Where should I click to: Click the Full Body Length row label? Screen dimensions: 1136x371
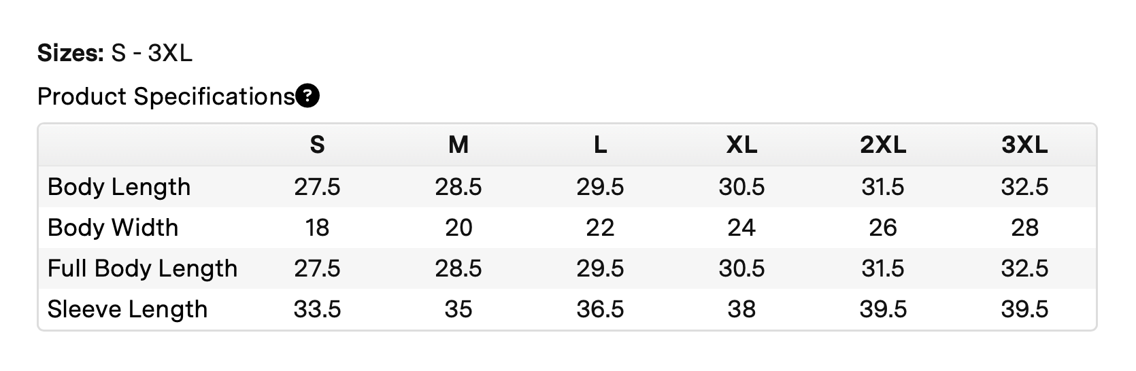click(142, 268)
